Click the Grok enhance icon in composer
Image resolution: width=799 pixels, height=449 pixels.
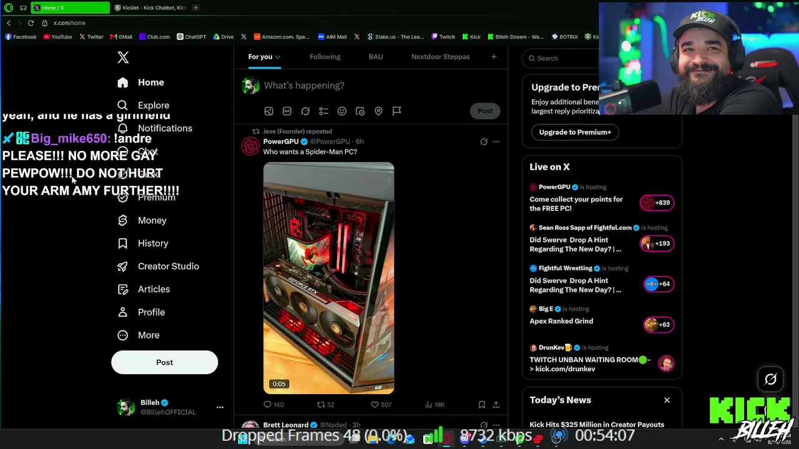pyautogui.click(x=305, y=111)
